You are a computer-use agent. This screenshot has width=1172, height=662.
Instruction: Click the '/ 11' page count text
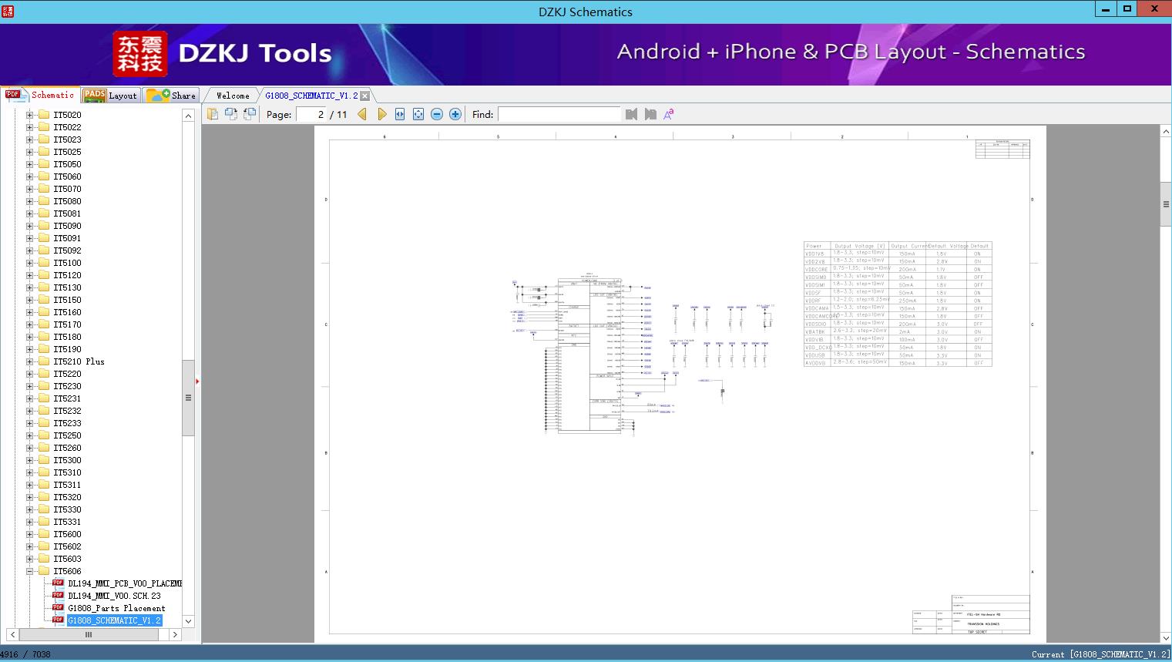[338, 114]
